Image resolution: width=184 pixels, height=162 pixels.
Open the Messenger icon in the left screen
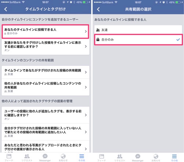click(x=45, y=158)
